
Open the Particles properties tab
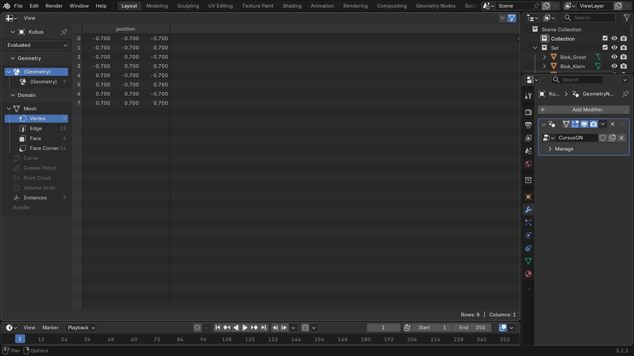tap(528, 222)
